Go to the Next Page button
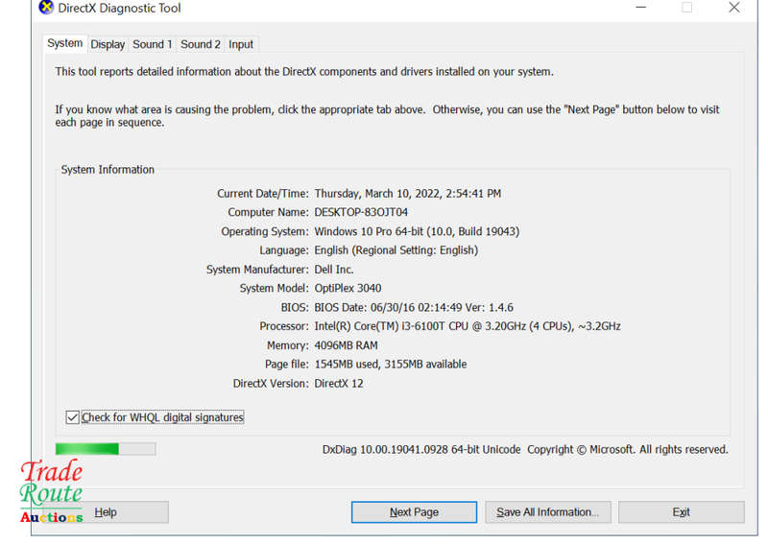This screenshot has width=768, height=544. pyautogui.click(x=414, y=512)
